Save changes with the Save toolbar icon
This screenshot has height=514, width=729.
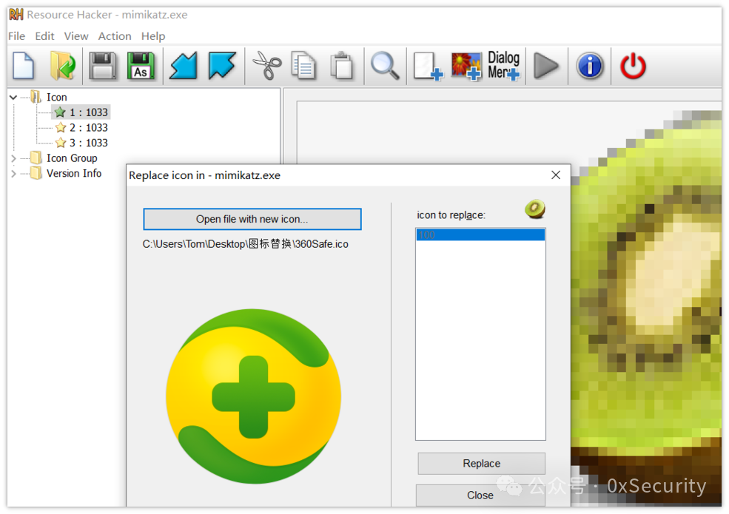click(102, 66)
